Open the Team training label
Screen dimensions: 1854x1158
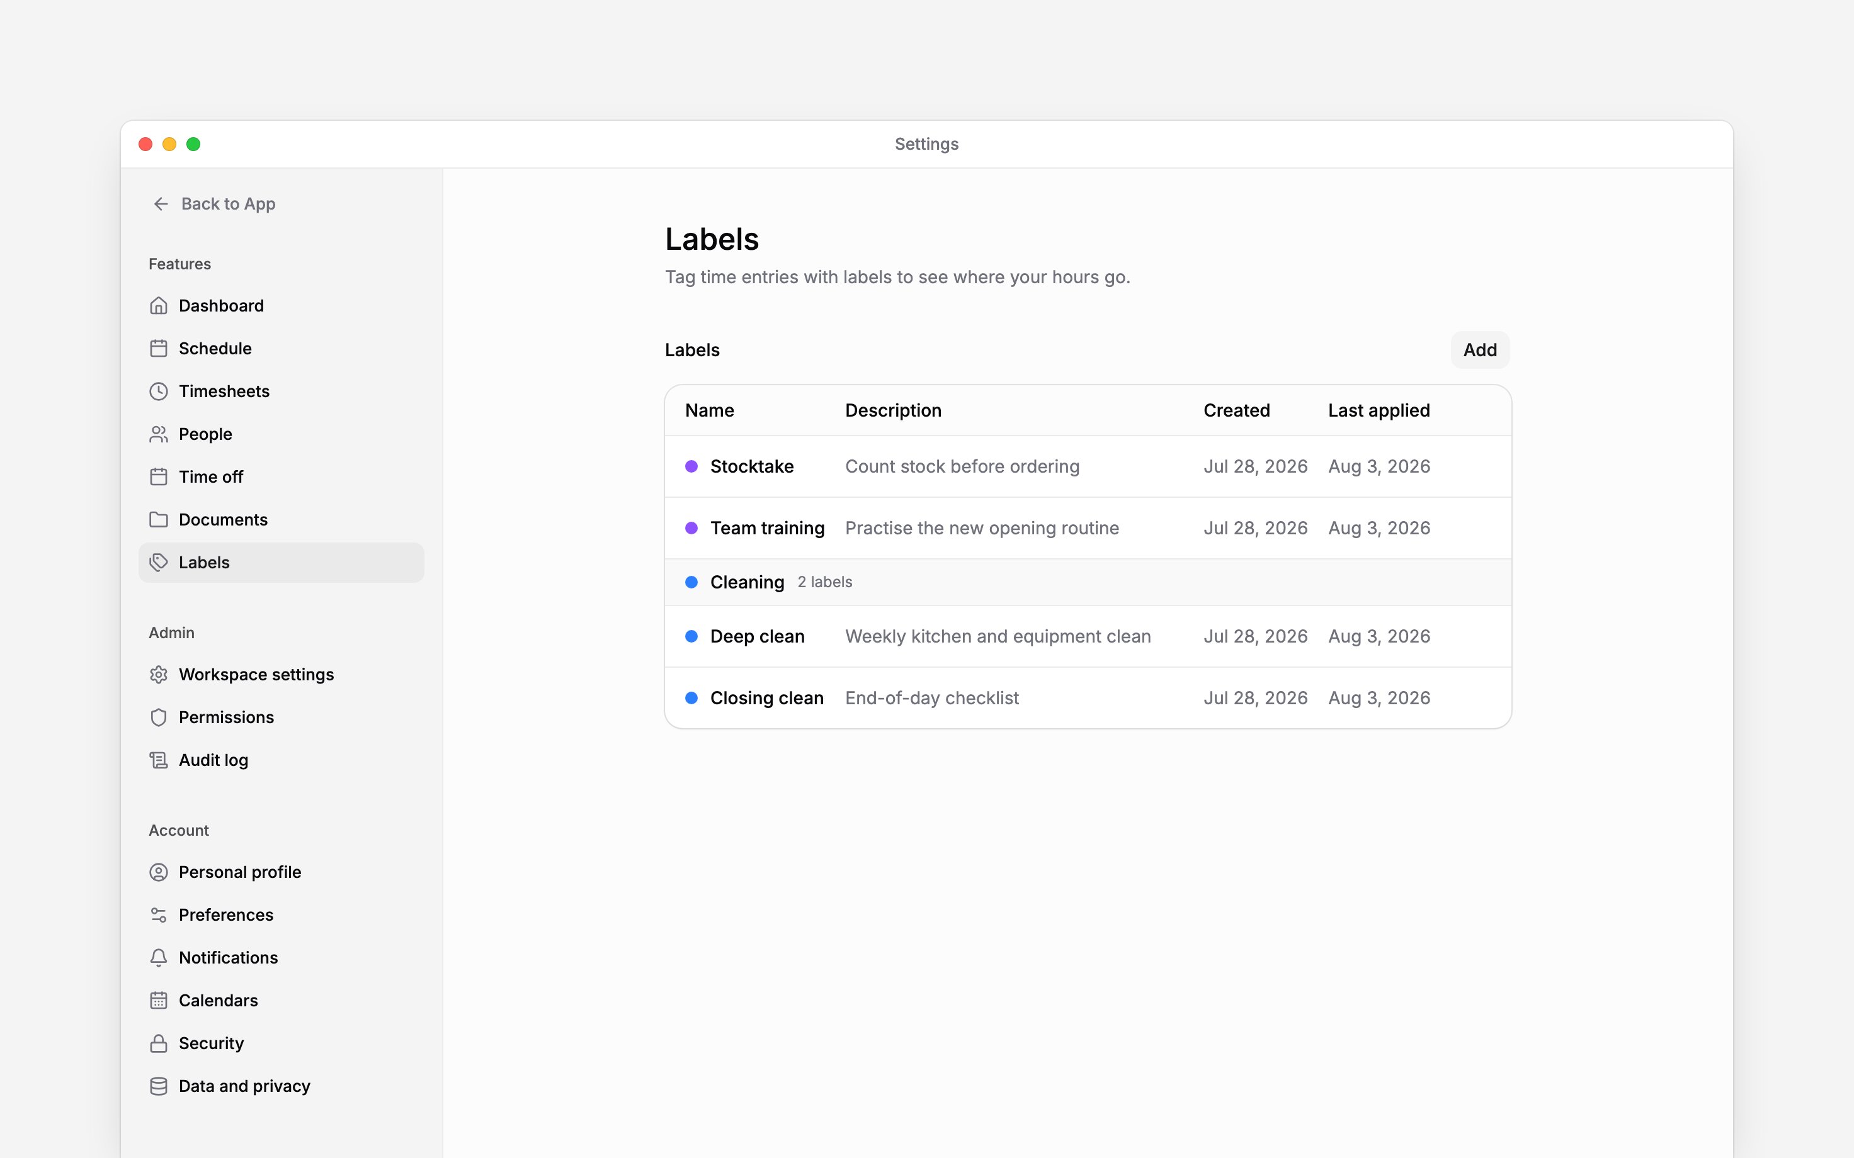click(x=1088, y=529)
